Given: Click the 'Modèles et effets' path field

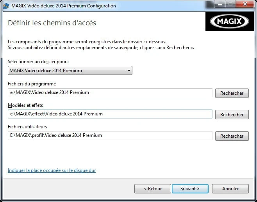Looking at the screenshot, I should [110, 114].
